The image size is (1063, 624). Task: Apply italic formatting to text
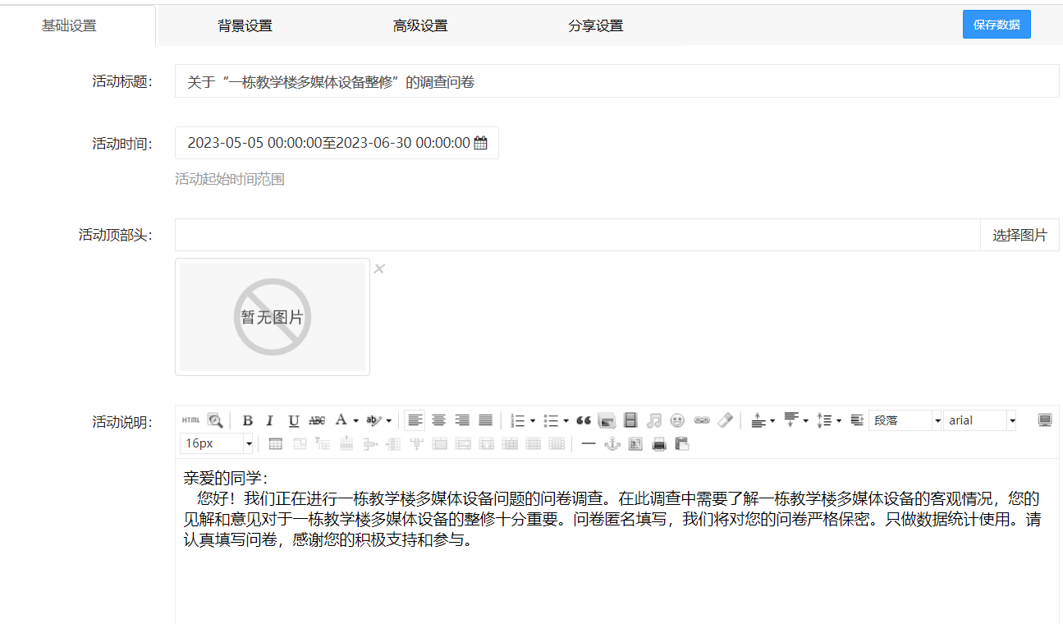click(269, 420)
